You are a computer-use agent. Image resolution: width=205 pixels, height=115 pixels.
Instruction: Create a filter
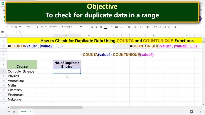[169, 27]
